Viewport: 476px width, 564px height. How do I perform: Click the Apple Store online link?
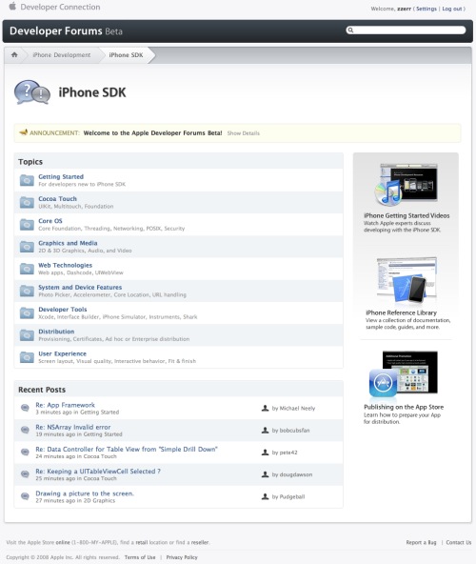coord(63,542)
